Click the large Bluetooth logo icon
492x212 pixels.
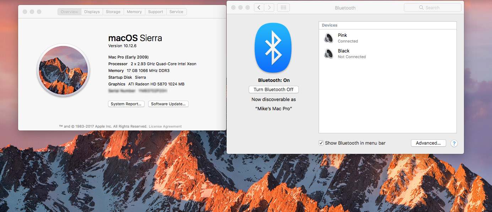click(273, 48)
